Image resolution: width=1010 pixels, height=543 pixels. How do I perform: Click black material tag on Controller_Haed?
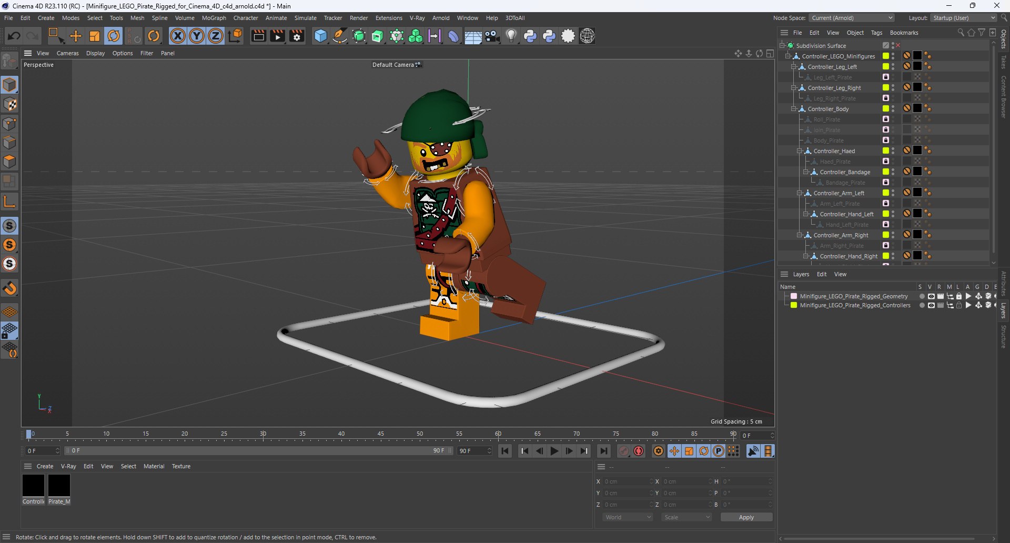tap(917, 150)
